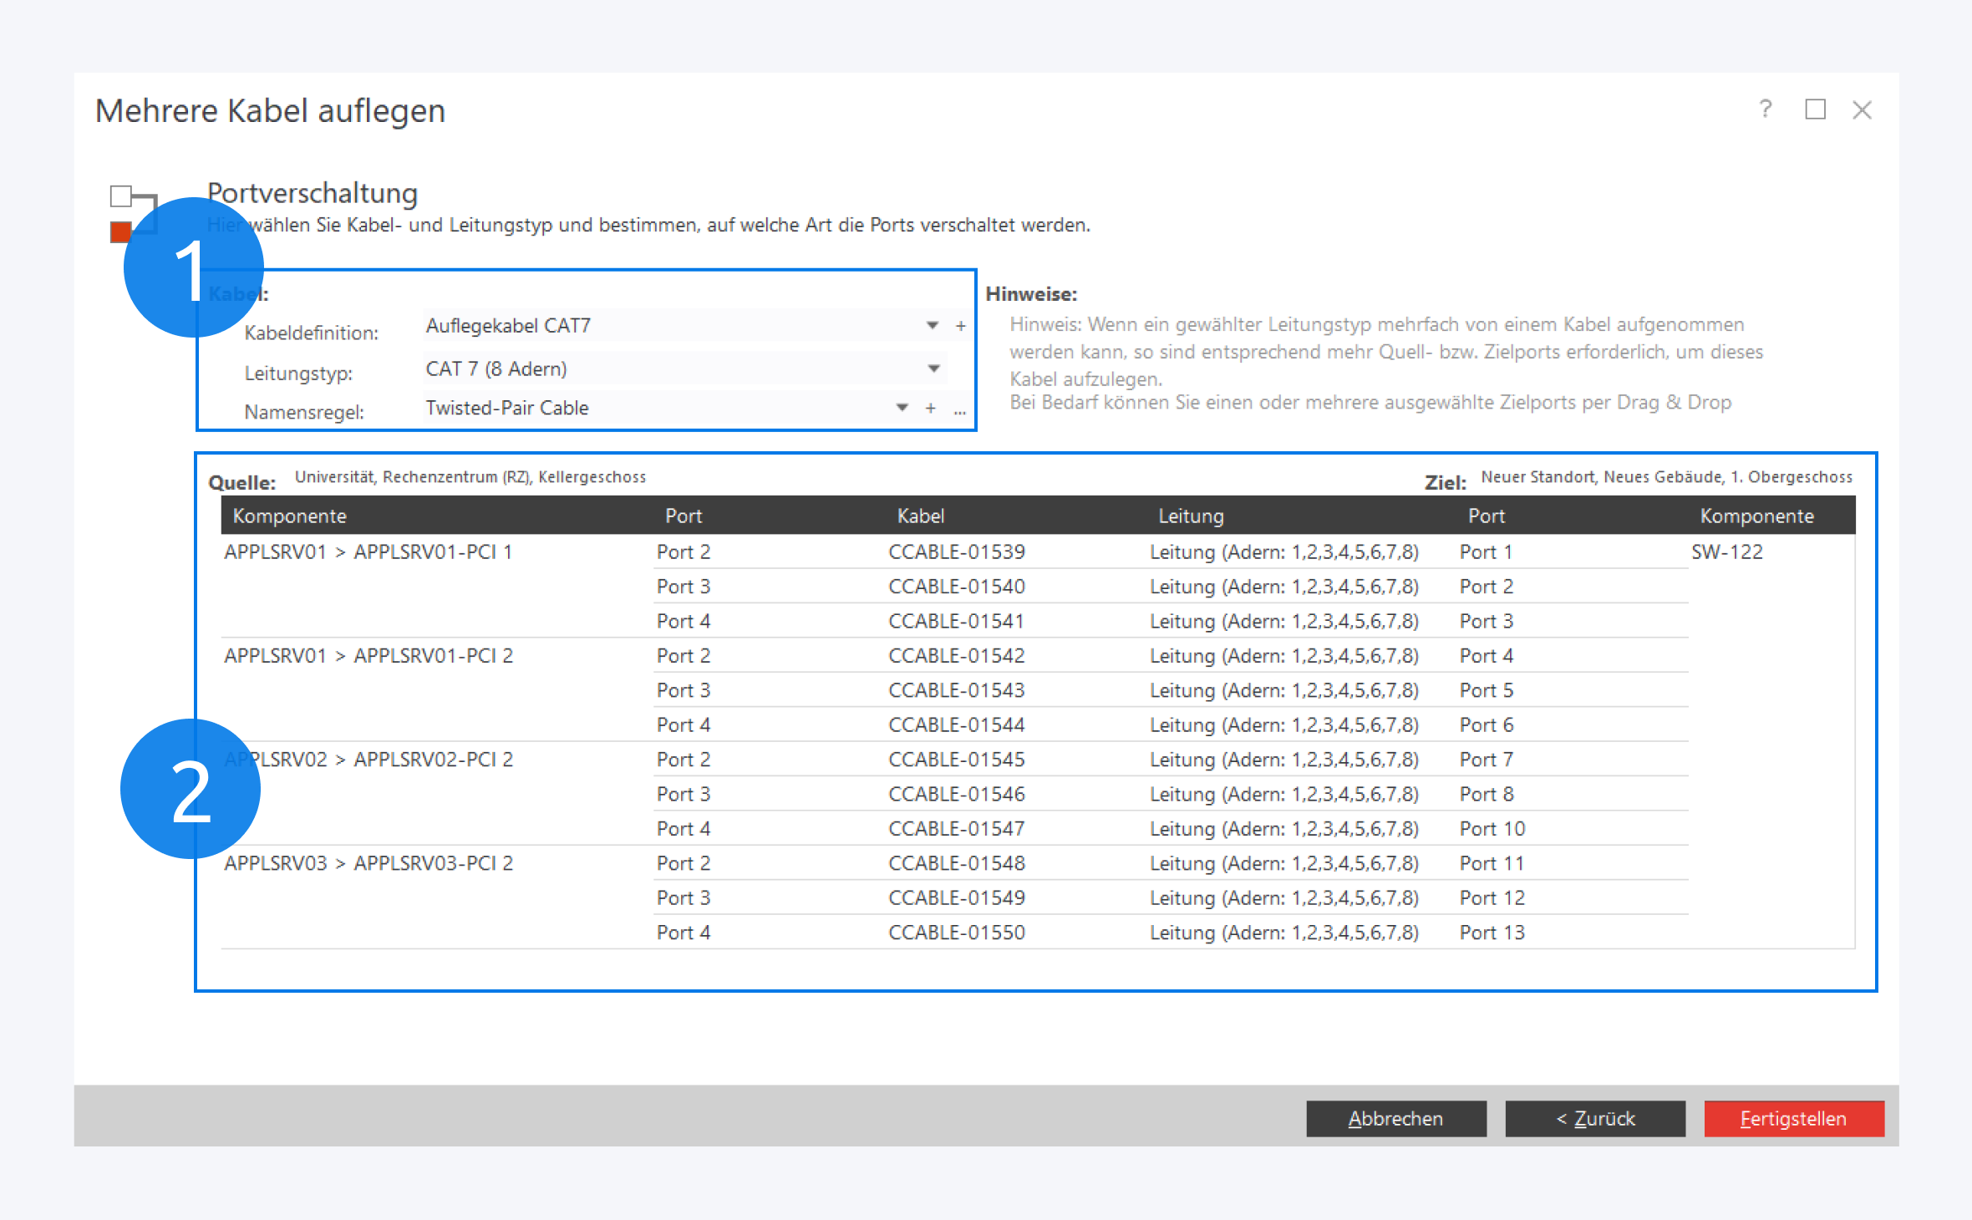The width and height of the screenshot is (1972, 1220).
Task: Maximize the dialog window
Action: click(x=1815, y=109)
